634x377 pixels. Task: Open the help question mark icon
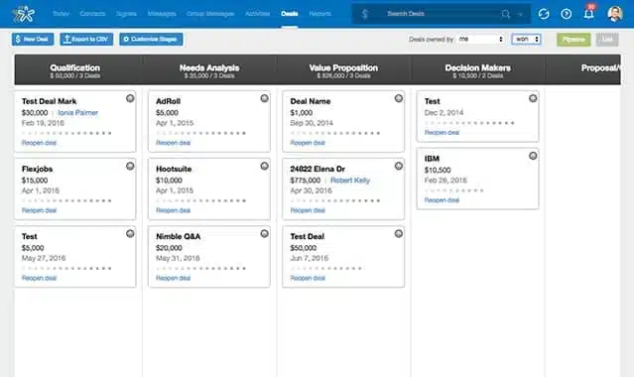[x=567, y=14]
